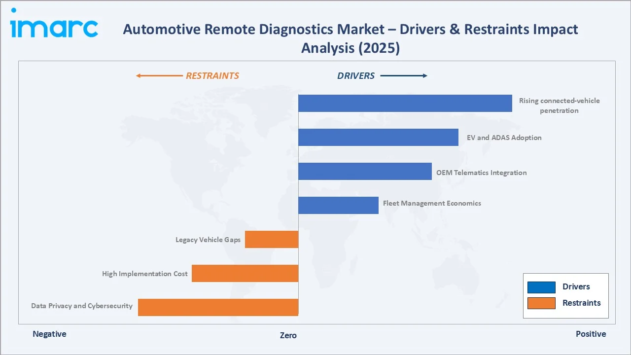Click the 'Zero' axis label
The height and width of the screenshot is (355, 631).
point(288,335)
